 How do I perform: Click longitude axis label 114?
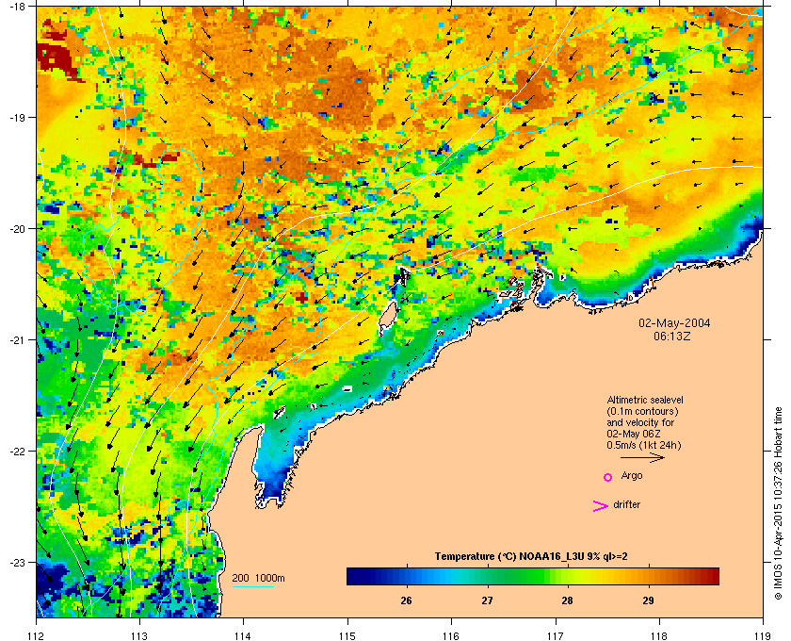(x=243, y=636)
